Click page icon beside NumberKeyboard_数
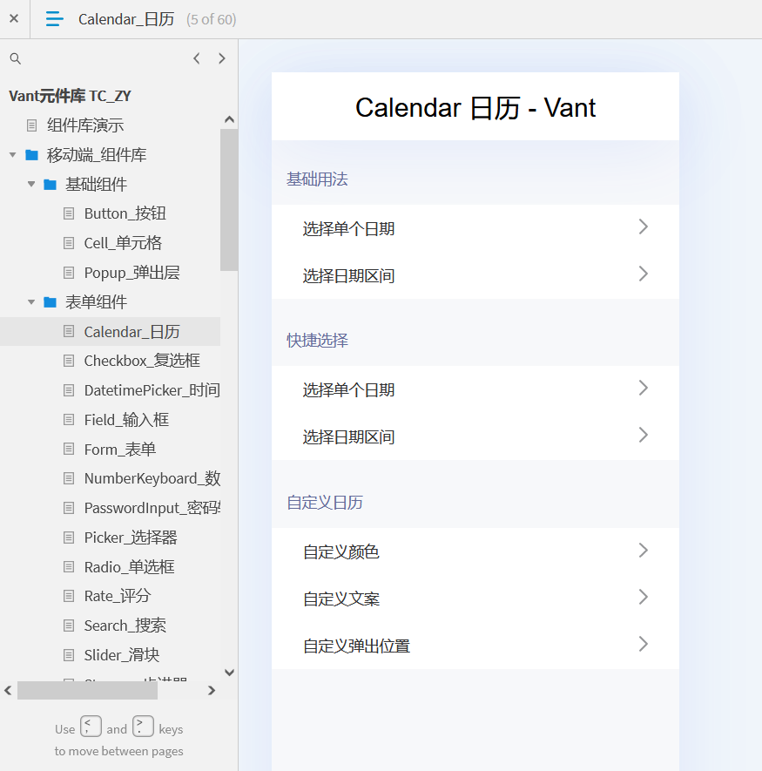 coord(69,478)
